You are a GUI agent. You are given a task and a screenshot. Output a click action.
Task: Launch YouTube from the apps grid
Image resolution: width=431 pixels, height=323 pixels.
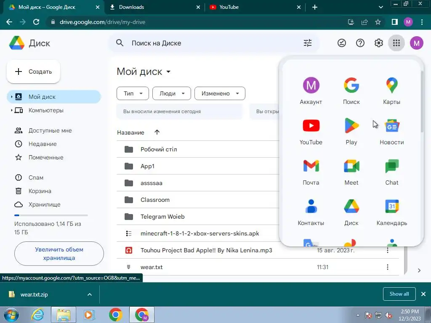pos(311,131)
